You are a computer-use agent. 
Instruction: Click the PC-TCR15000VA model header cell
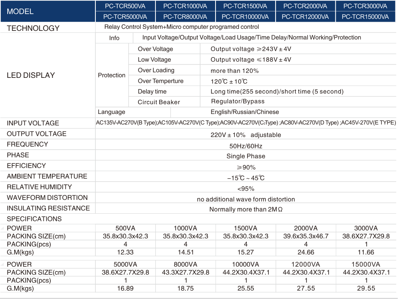(x=365, y=17)
